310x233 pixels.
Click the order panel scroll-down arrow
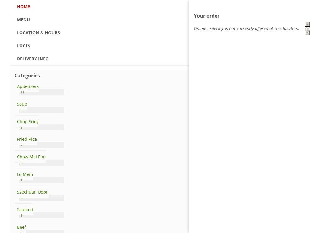[308, 32]
